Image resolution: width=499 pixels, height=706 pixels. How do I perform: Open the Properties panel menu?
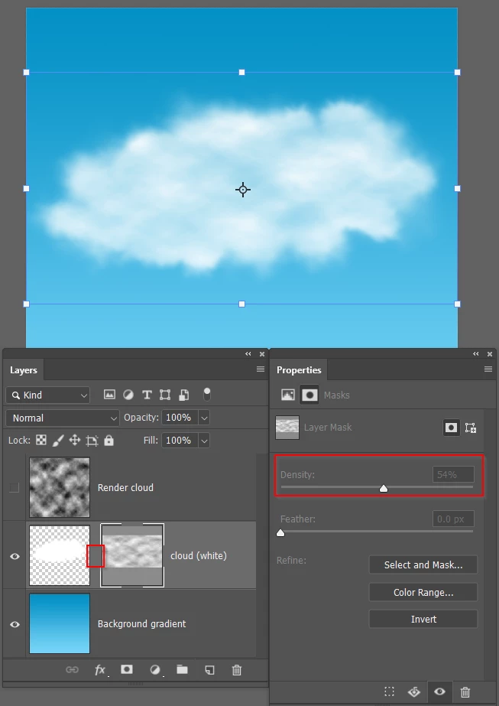point(488,369)
